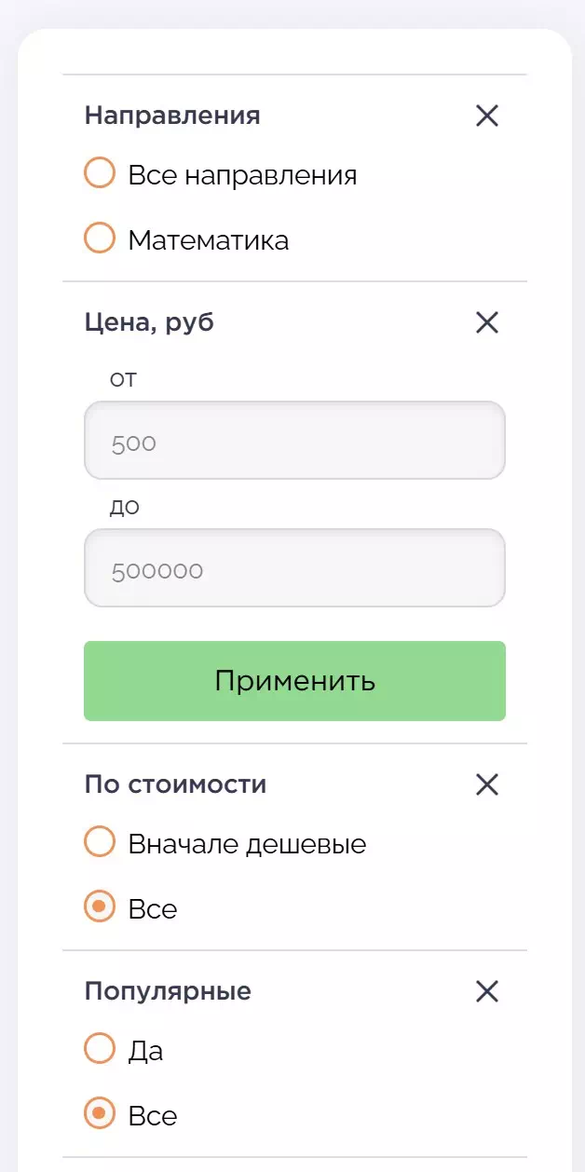Screen dimensions: 585x1172
Task: Focus the maximum price field showing 500000
Action: point(294,568)
